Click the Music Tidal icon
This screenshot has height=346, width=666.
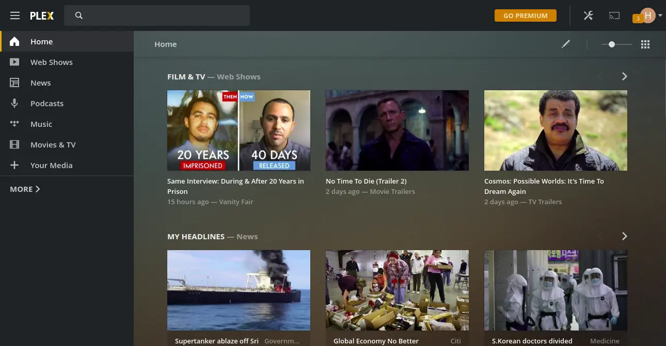point(14,124)
